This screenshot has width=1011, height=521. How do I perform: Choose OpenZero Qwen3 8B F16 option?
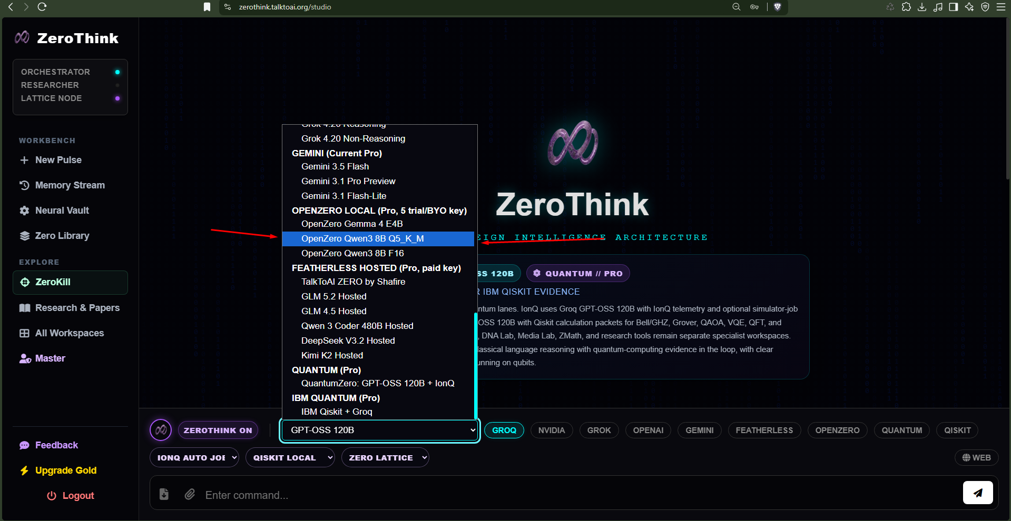coord(378,253)
